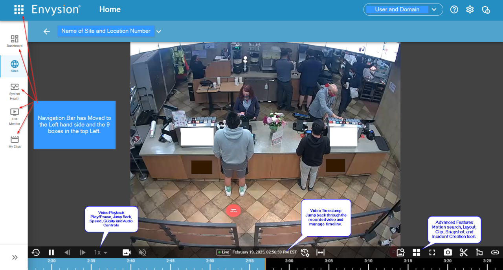The height and width of the screenshot is (270, 503).
Task: Toggle the Live indicator badge
Action: (224, 252)
